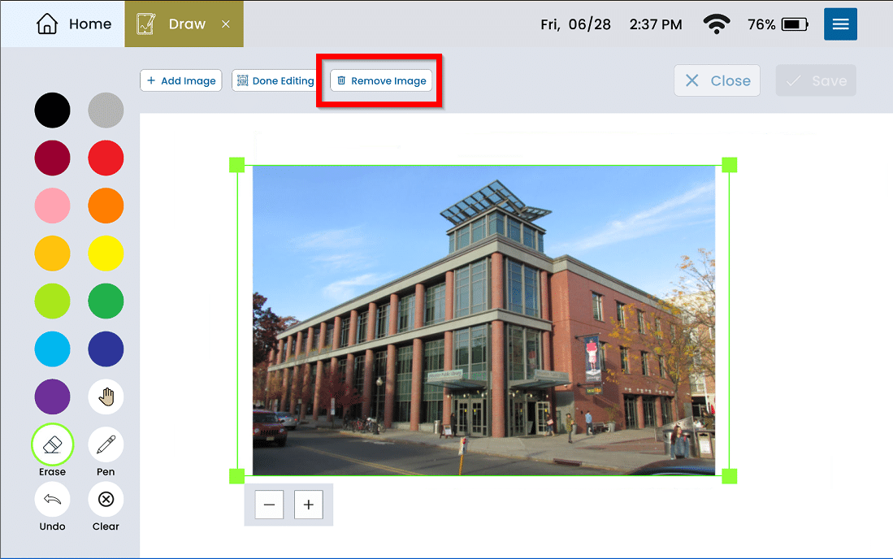Image resolution: width=893 pixels, height=559 pixels.
Task: Click the battery indicator icon
Action: pos(794,24)
